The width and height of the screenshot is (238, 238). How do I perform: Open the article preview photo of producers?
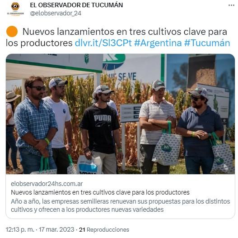pyautogui.click(x=120, y=114)
